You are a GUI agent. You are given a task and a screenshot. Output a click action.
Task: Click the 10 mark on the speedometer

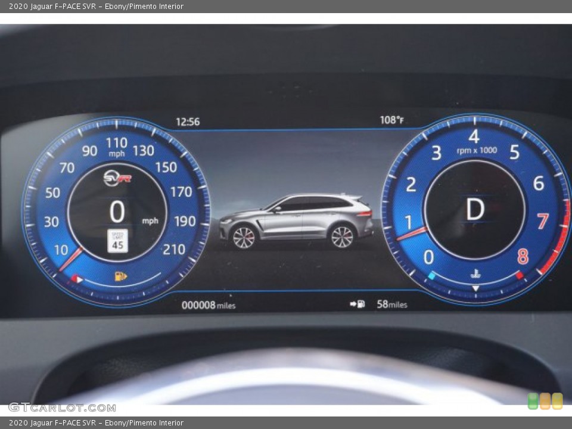(x=61, y=250)
